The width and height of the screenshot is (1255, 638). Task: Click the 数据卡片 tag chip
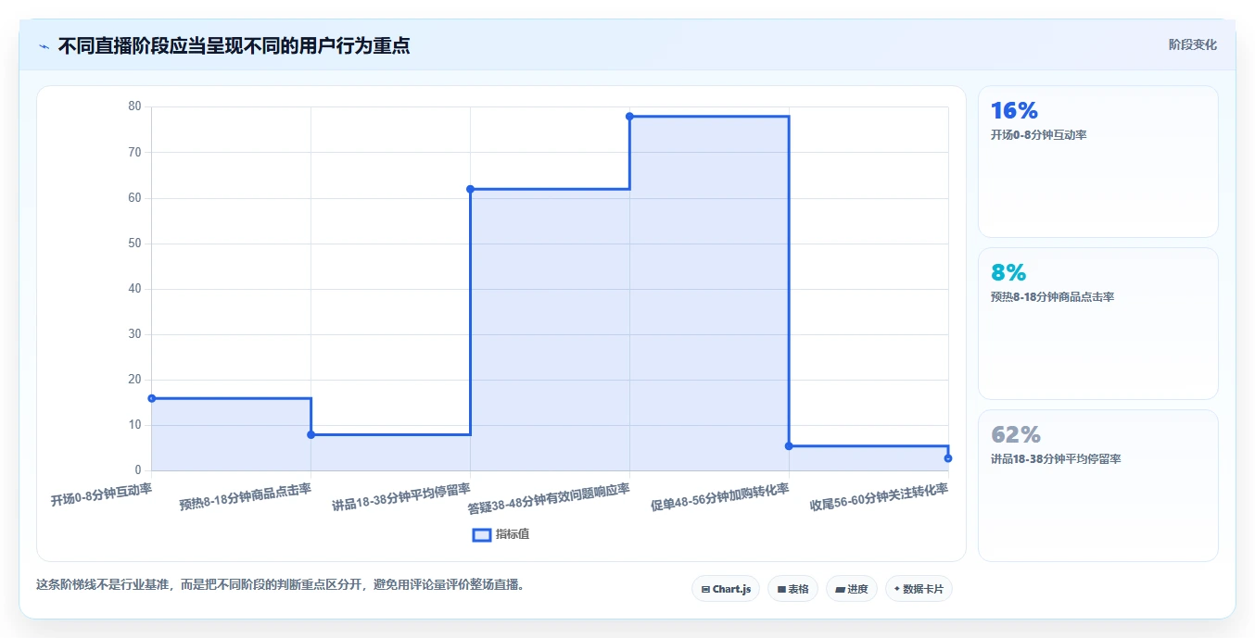[919, 589]
